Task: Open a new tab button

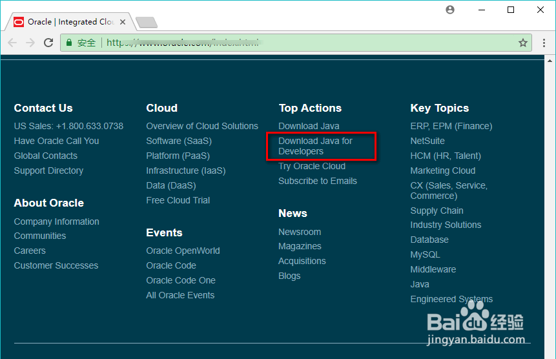Action: tap(147, 23)
